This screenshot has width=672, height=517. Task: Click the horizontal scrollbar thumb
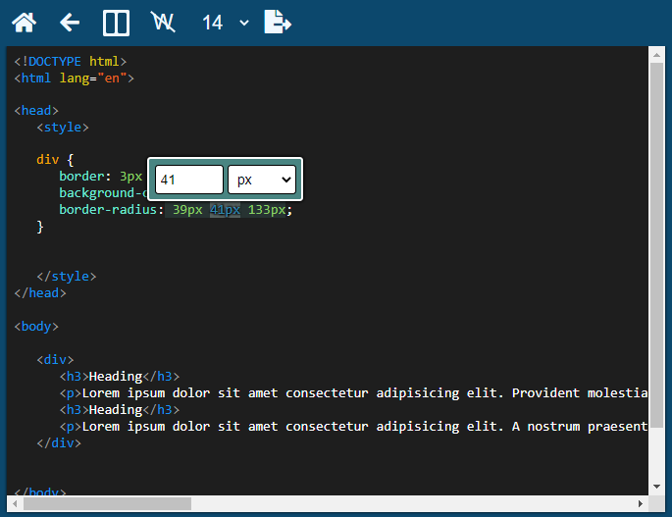point(107,503)
